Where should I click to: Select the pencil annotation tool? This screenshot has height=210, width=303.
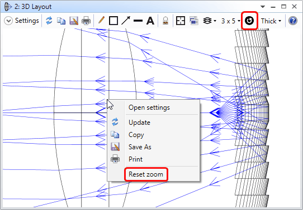click(x=101, y=20)
